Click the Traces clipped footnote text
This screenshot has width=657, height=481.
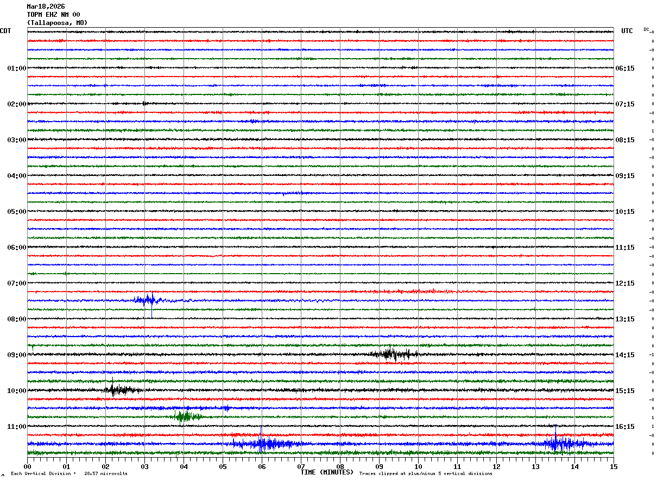[x=426, y=473]
